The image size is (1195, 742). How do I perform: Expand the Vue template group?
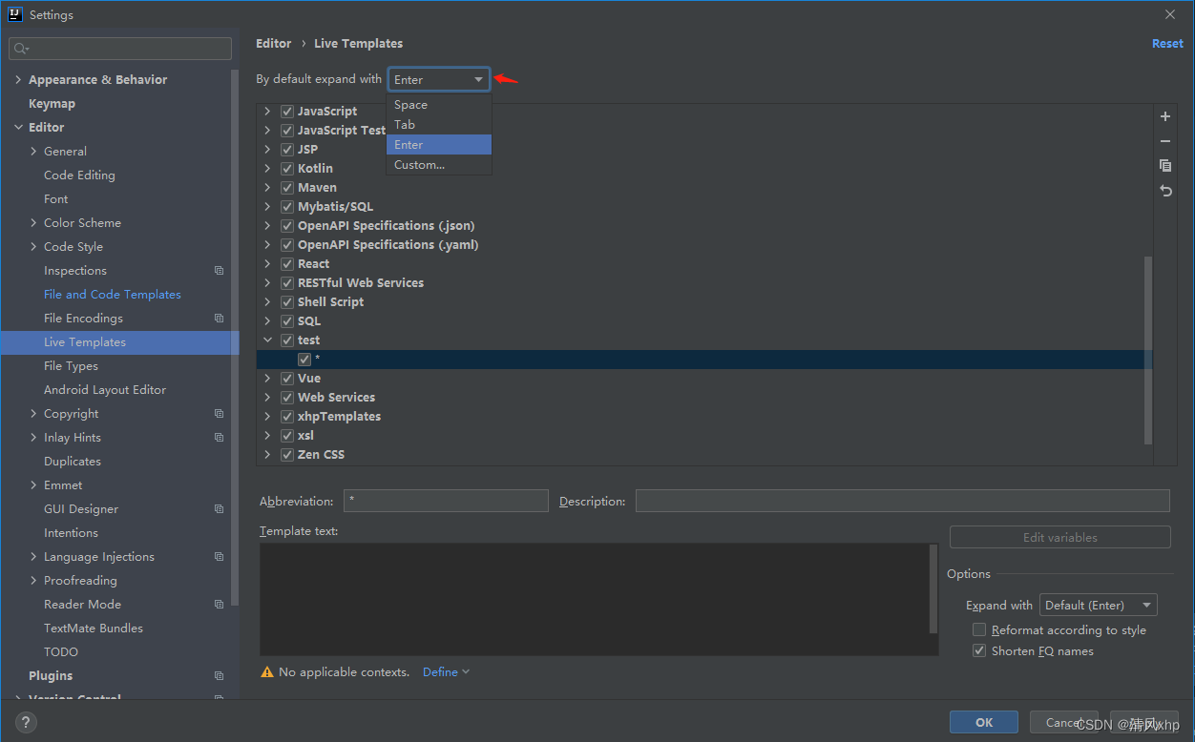[x=267, y=379]
